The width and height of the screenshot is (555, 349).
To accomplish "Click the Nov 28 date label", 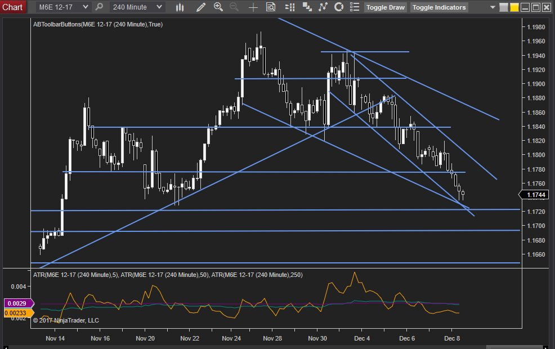I will pyautogui.click(x=272, y=338).
